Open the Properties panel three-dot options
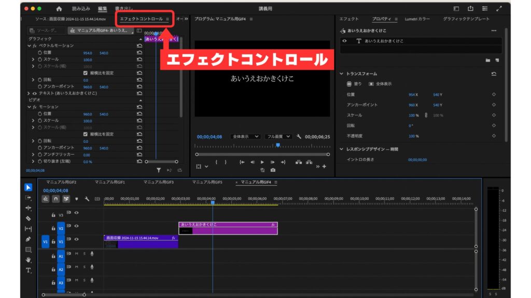The height and width of the screenshot is (298, 531). 494,31
